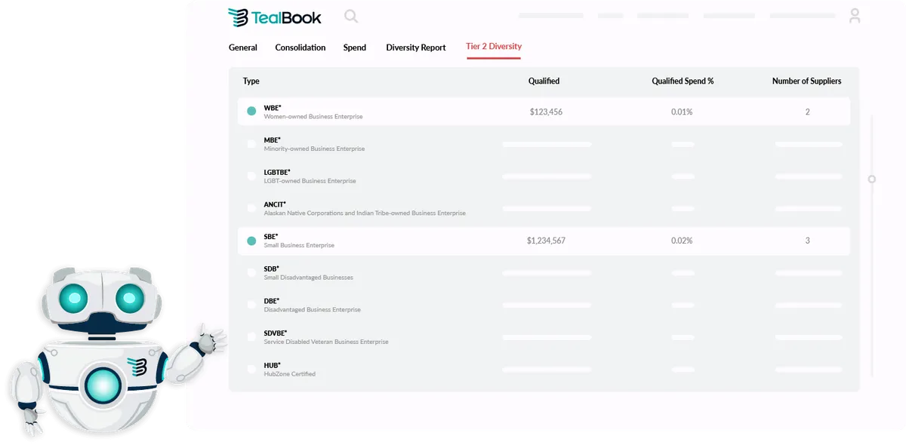Click supplier count 3 in SBE row
906x448 pixels.
(x=807, y=241)
